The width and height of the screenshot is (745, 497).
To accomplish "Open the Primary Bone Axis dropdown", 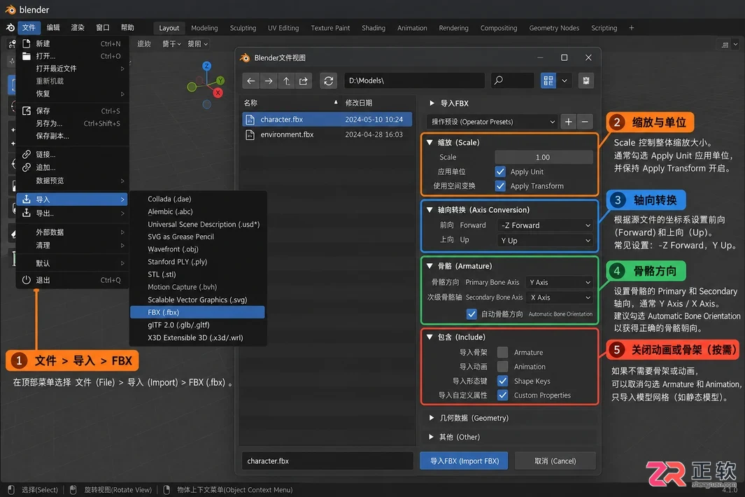I will point(560,283).
